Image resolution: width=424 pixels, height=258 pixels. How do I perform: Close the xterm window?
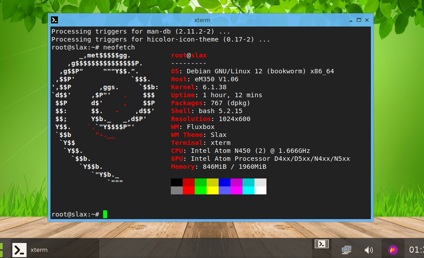click(x=367, y=20)
